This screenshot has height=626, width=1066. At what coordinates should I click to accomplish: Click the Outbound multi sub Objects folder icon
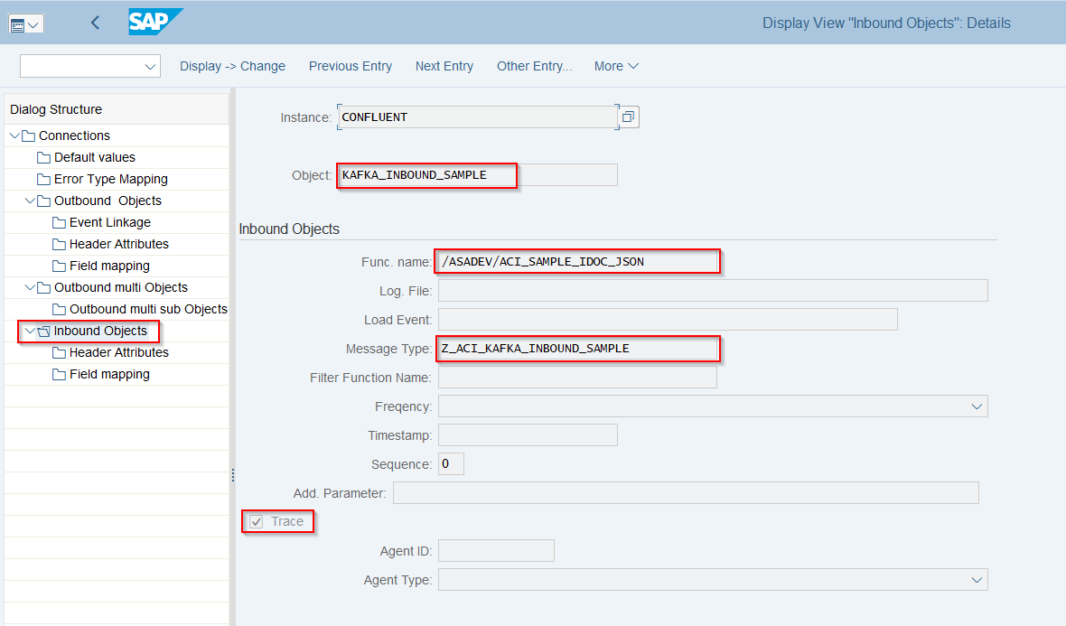pos(59,309)
